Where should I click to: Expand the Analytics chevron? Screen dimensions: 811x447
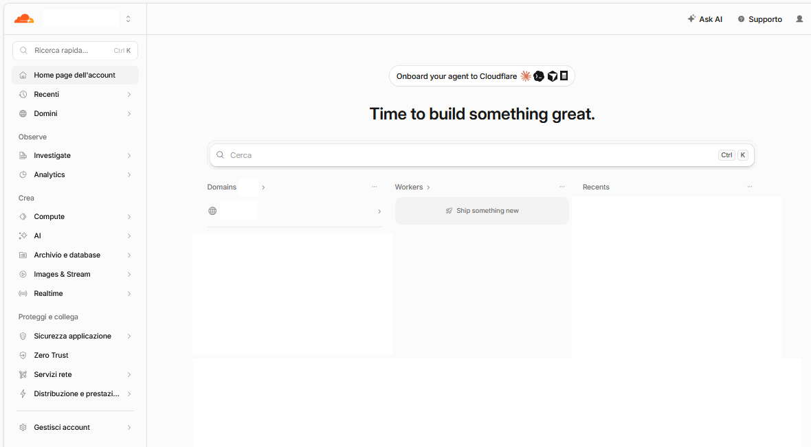(x=129, y=174)
